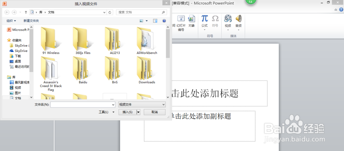Select 图片 library in navigation pane
The width and height of the screenshot is (344, 151).
15,93
